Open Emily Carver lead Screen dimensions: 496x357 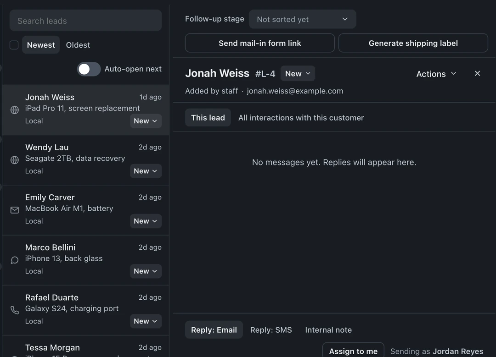(x=85, y=210)
